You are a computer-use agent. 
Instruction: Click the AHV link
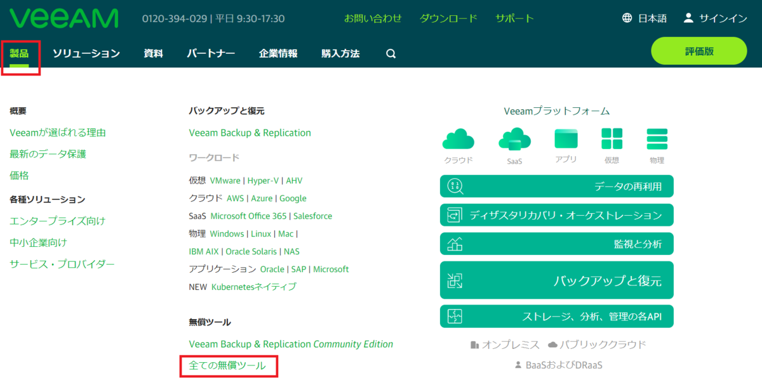(294, 180)
